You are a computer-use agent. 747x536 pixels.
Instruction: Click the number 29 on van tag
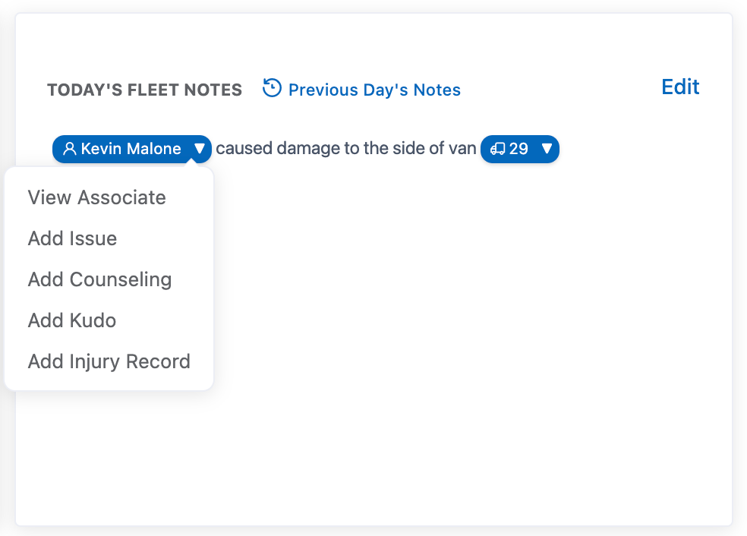pos(518,149)
